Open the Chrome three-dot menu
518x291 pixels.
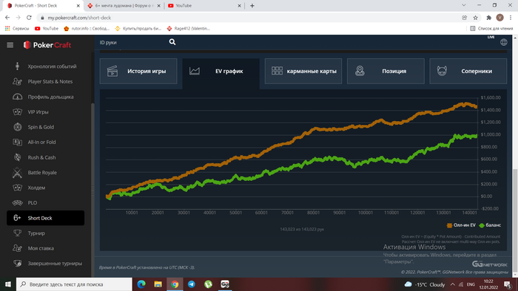[x=511, y=18]
